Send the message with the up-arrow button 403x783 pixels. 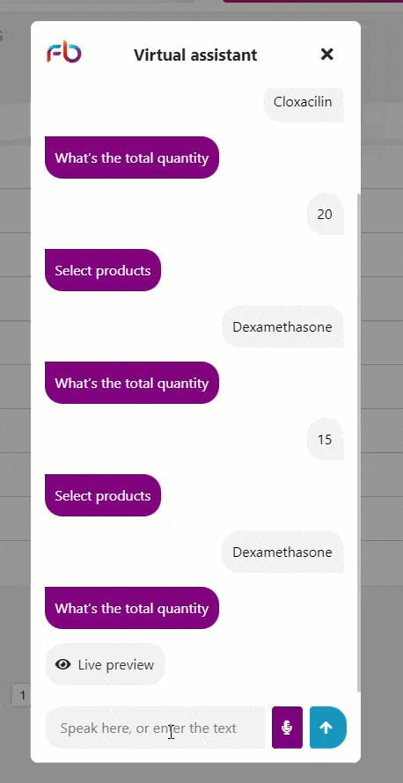point(327,728)
